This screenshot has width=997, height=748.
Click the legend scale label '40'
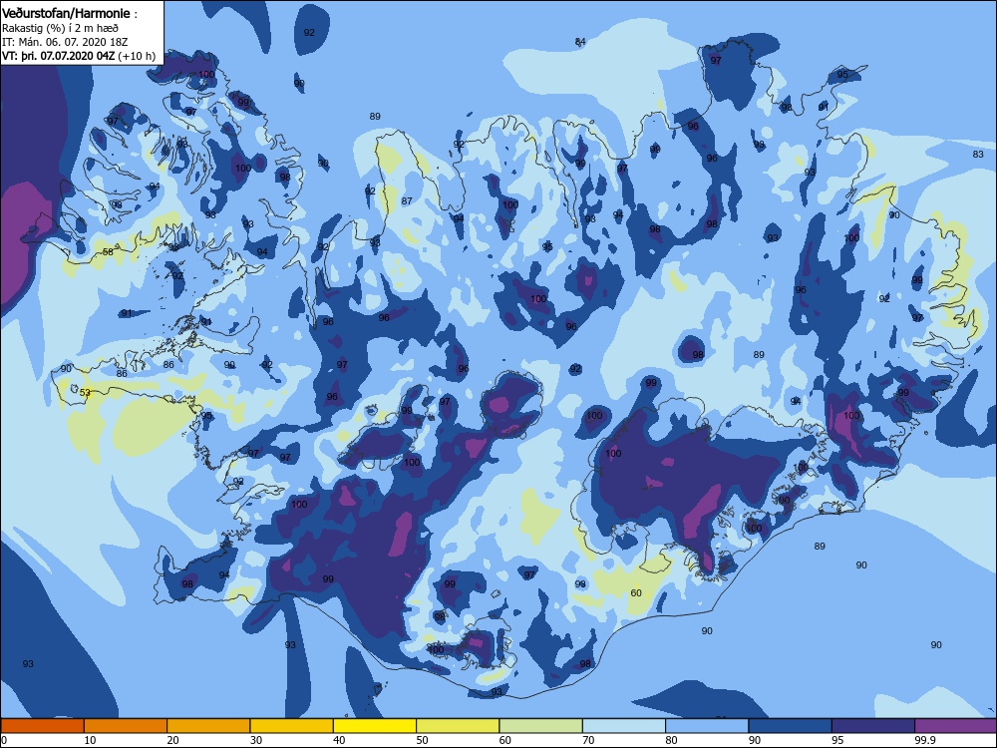[x=340, y=740]
